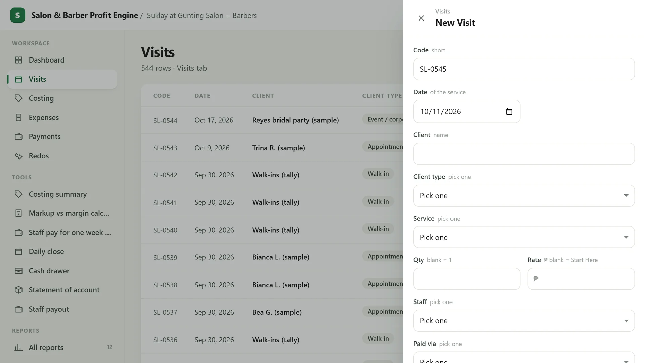Click the Reyes bridal party (sample) client
This screenshot has width=645, height=363.
pos(295,120)
